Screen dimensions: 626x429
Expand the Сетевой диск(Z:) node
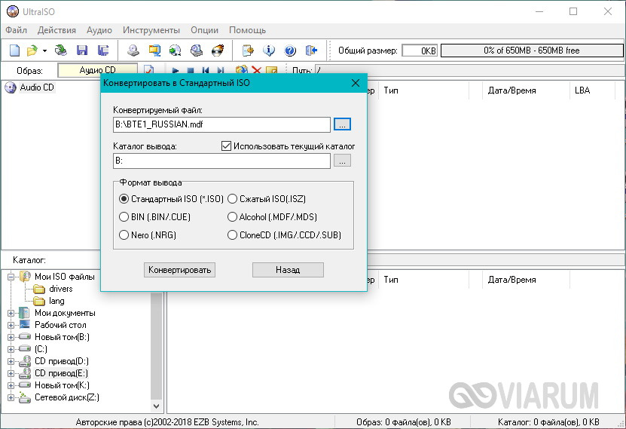click(x=11, y=397)
